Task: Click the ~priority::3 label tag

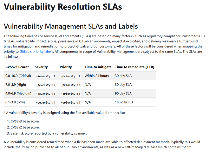Action: tap(70, 94)
